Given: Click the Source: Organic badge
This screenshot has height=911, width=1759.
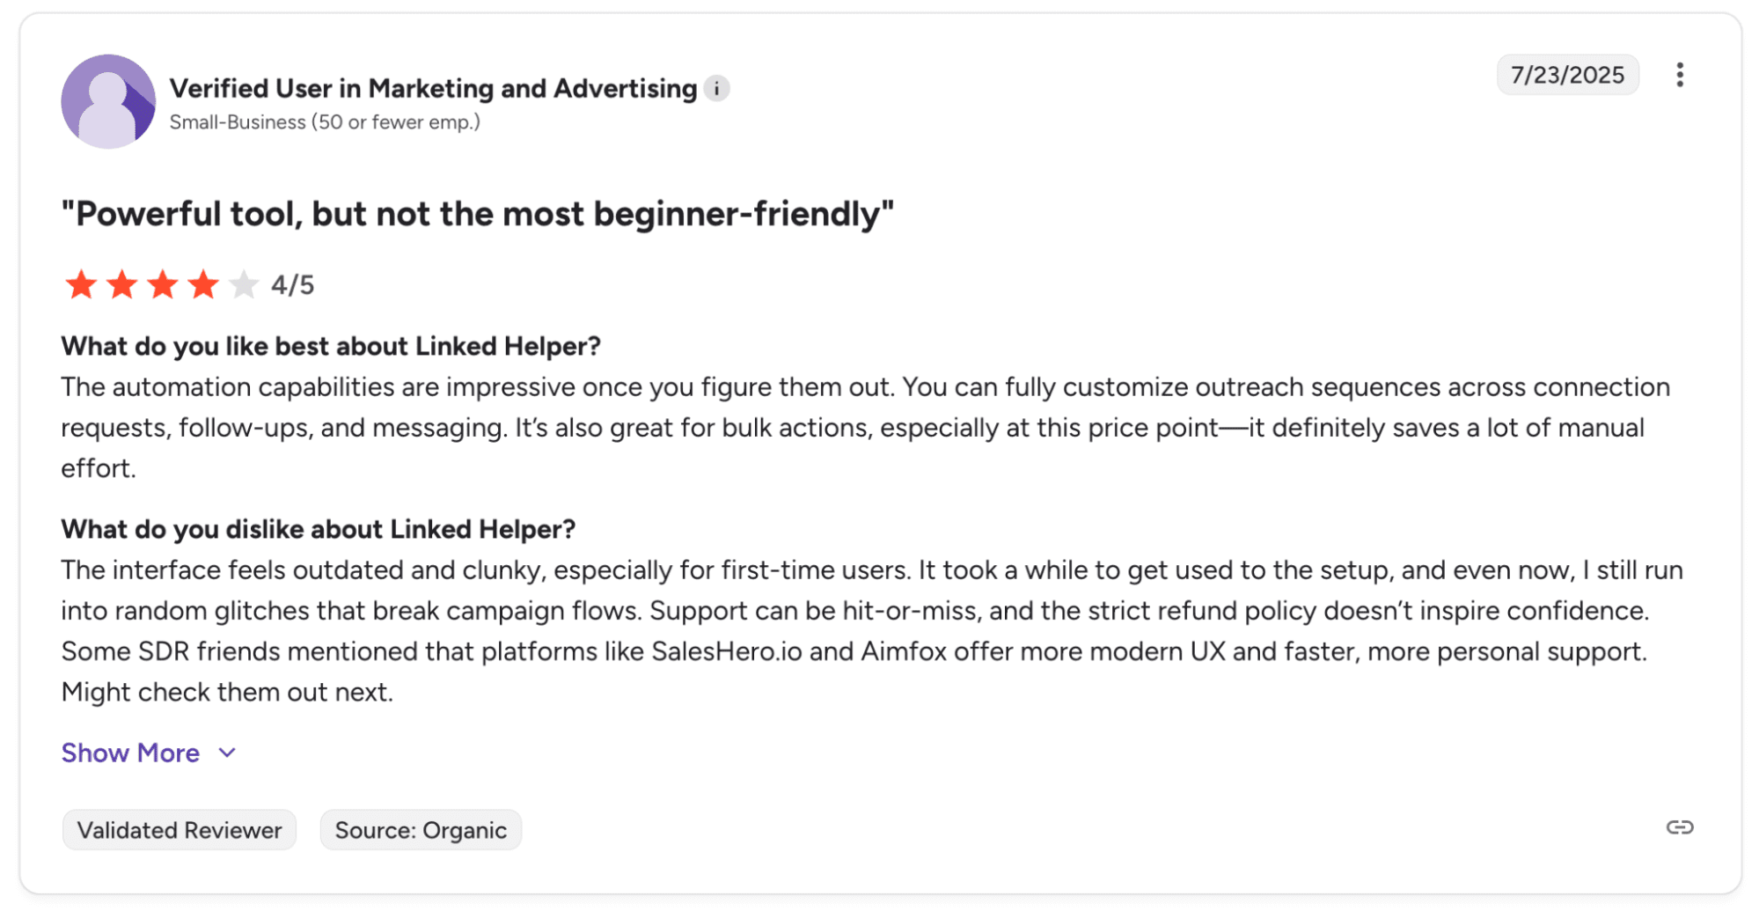Looking at the screenshot, I should 421,830.
